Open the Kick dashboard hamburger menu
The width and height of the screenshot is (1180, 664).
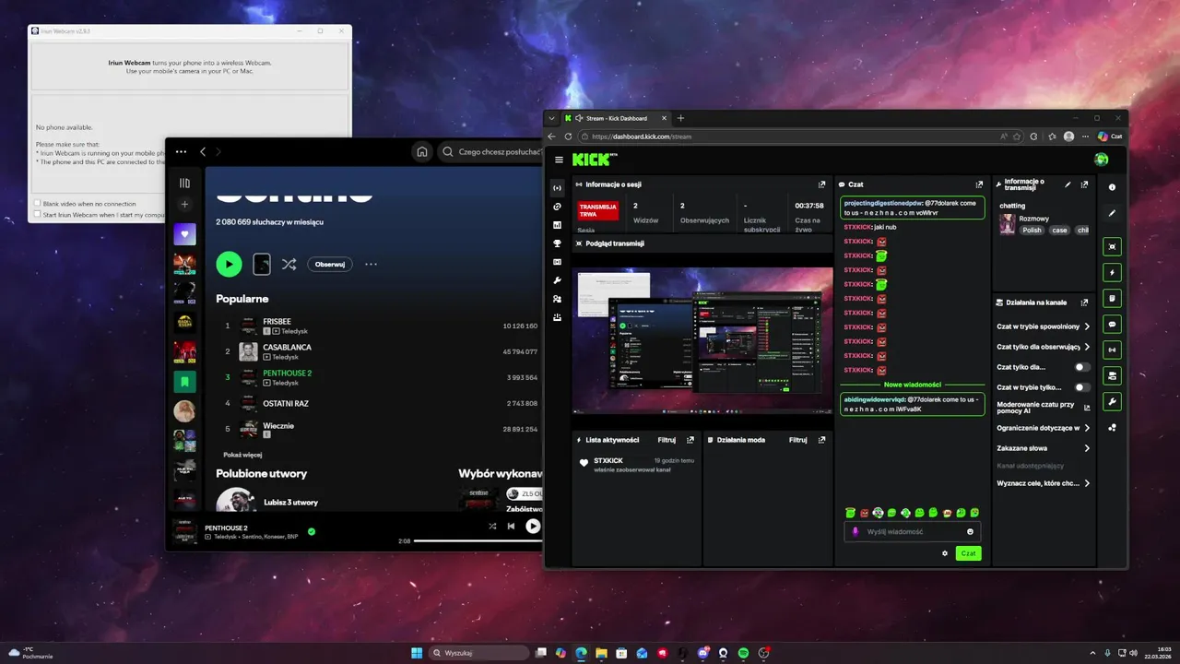point(559,160)
